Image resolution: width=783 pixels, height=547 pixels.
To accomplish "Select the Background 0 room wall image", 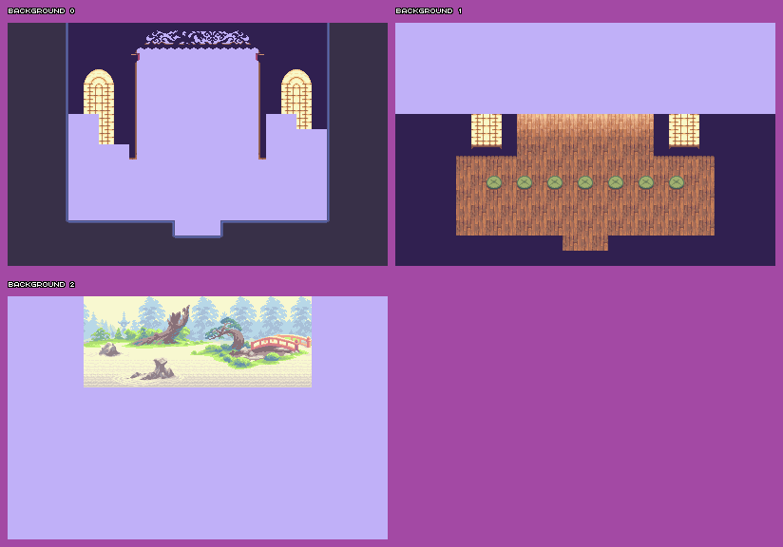I will click(x=198, y=144).
